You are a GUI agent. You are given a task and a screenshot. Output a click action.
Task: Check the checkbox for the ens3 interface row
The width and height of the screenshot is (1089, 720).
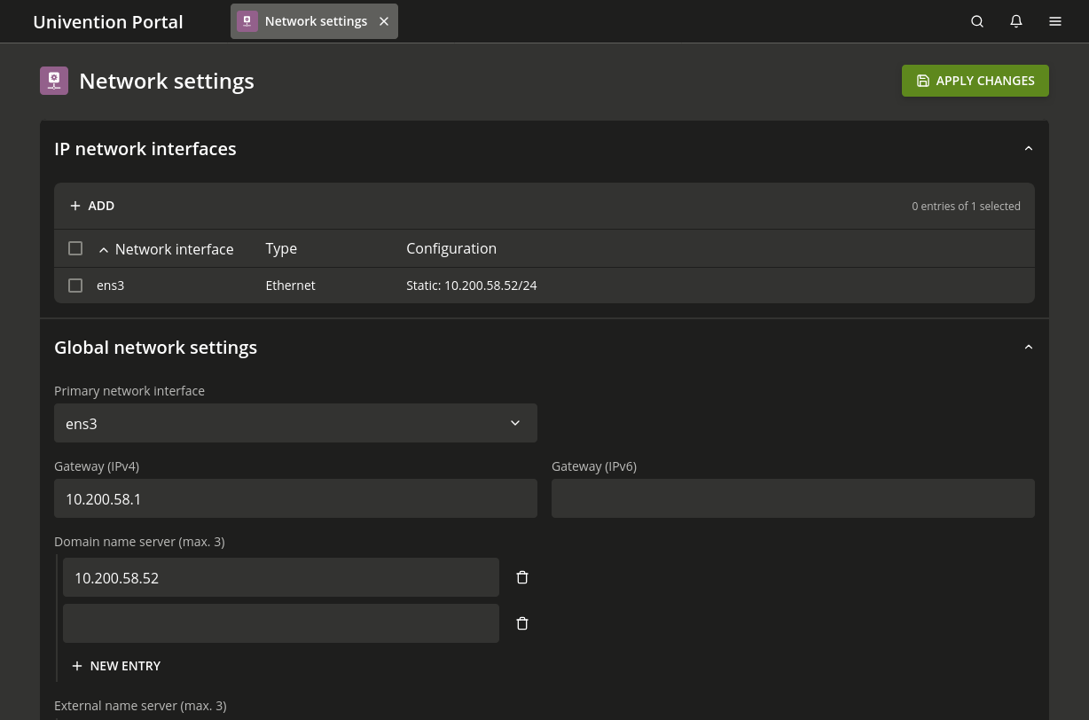click(75, 285)
